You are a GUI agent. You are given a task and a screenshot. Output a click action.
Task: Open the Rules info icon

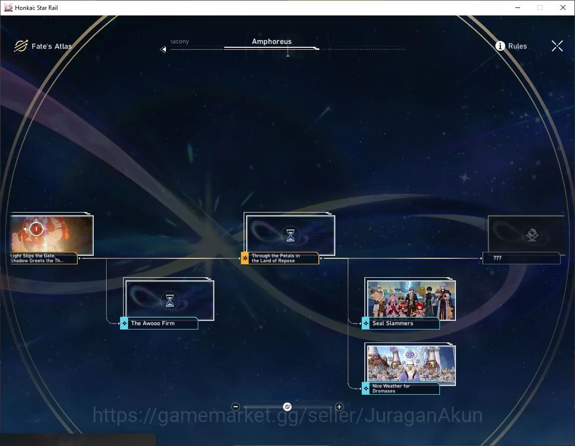pos(500,46)
